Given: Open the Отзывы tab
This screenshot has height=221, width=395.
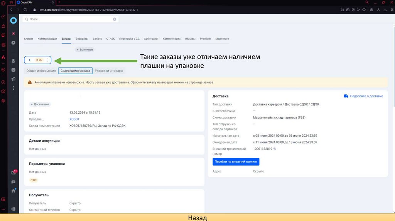Looking at the screenshot, I should coord(190,39).
